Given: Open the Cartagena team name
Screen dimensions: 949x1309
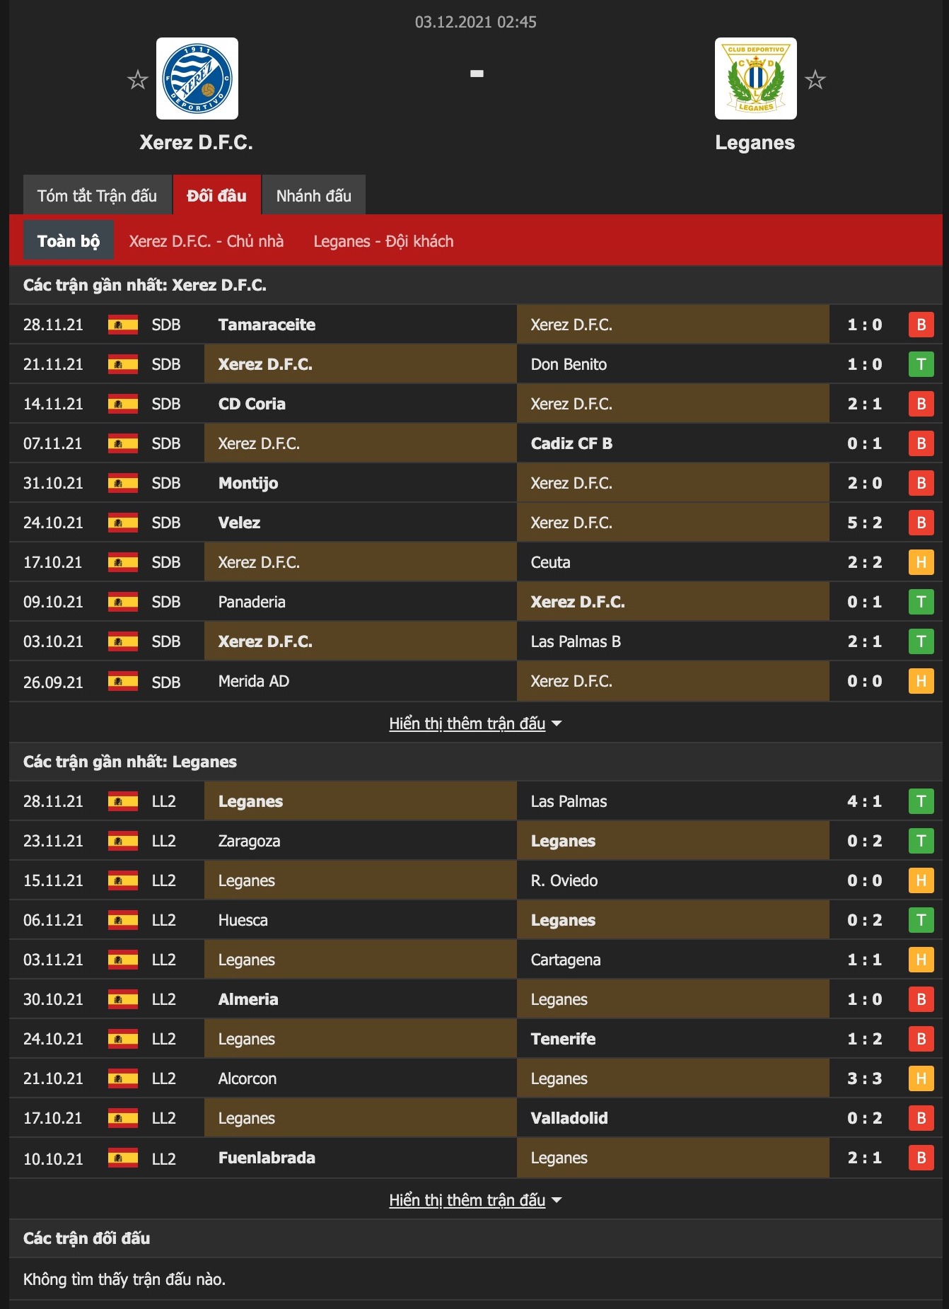Looking at the screenshot, I should click(566, 960).
